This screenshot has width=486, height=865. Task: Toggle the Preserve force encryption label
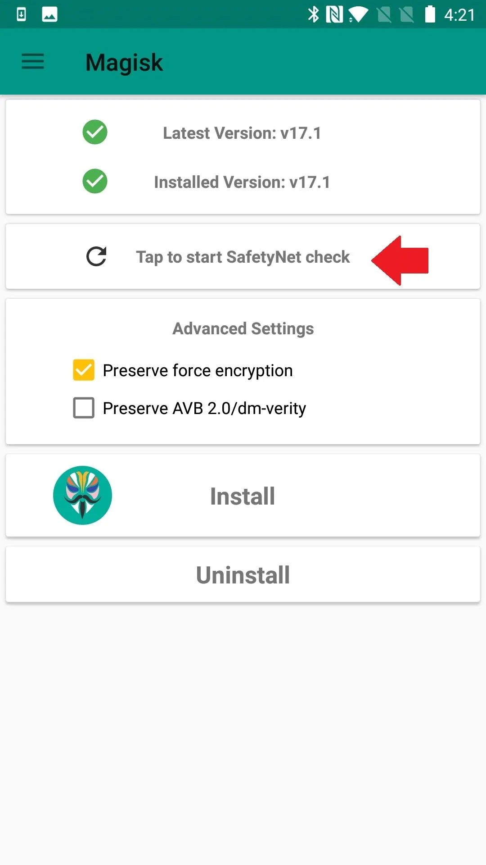click(198, 370)
